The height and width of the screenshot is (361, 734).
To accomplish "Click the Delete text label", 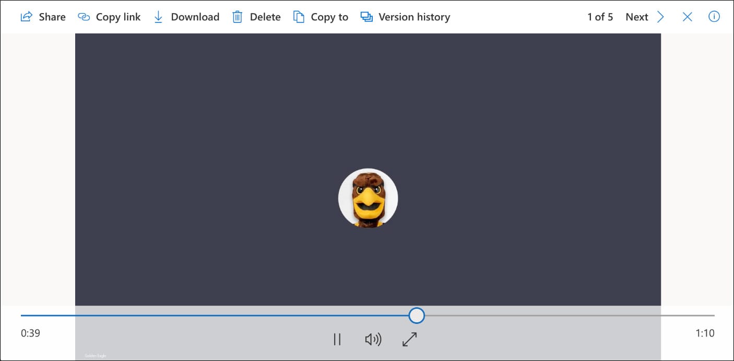I will (265, 17).
